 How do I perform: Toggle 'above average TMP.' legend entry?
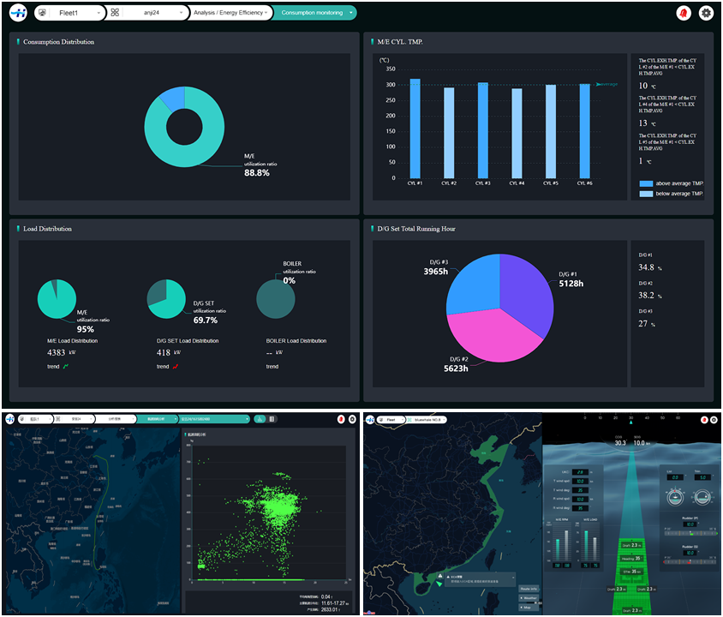(672, 183)
